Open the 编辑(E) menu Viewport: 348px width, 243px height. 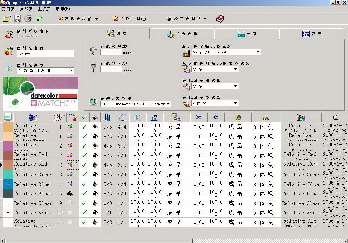pyautogui.click(x=27, y=9)
